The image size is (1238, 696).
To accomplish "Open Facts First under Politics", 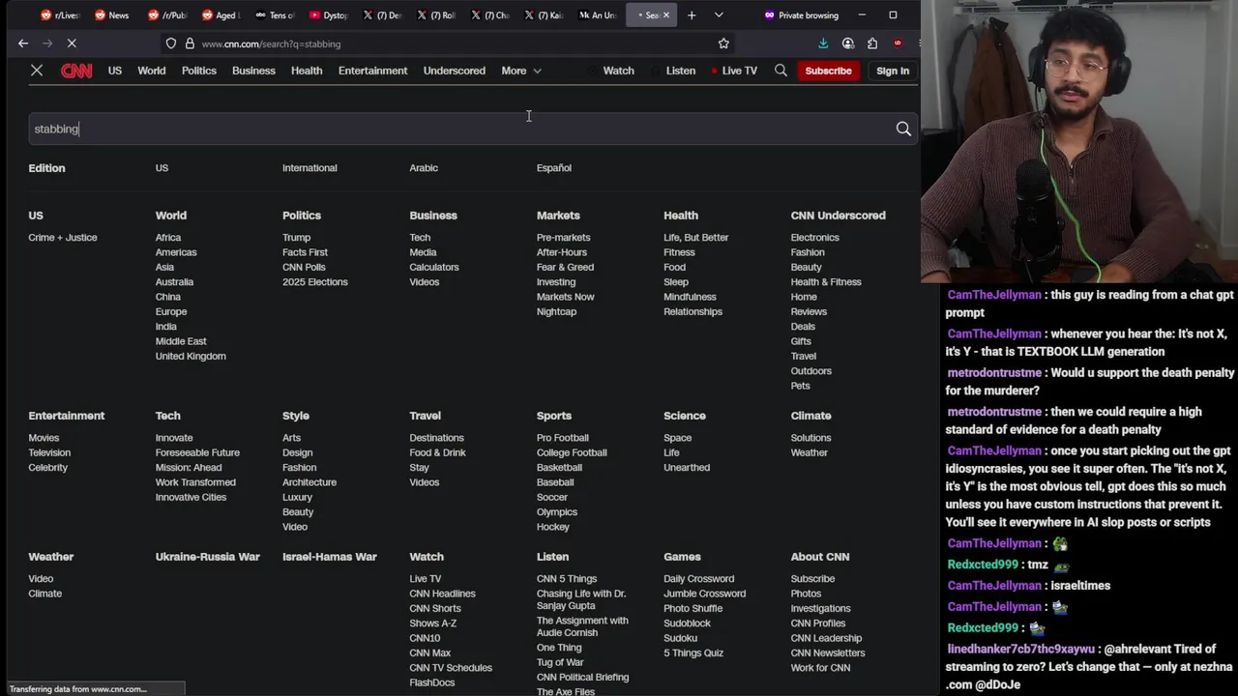I will 305,252.
